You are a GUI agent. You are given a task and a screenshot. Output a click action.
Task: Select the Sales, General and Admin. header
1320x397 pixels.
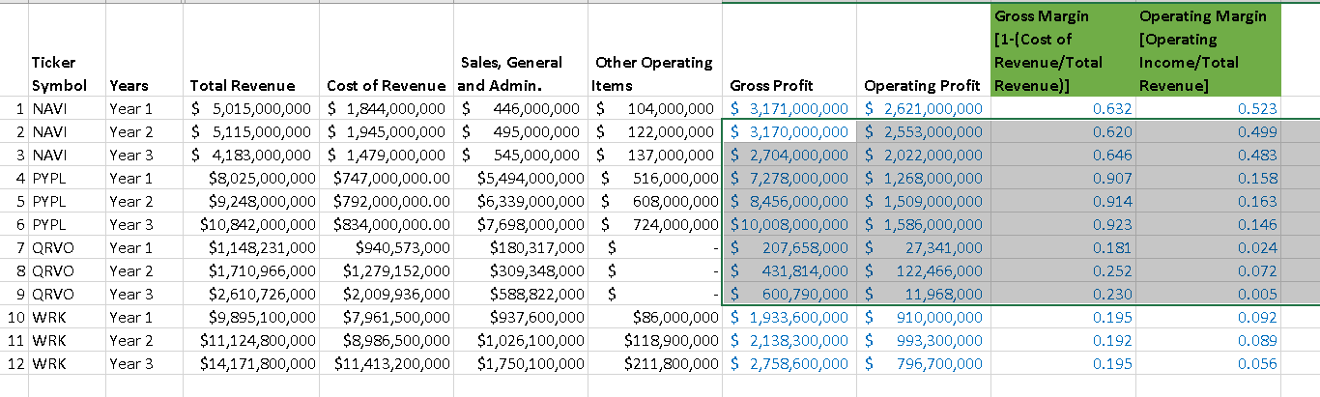tap(521, 51)
